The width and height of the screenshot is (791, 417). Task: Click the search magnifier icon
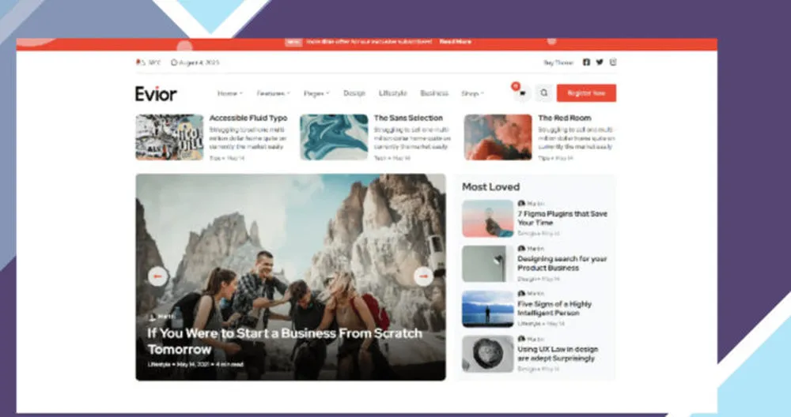(544, 92)
